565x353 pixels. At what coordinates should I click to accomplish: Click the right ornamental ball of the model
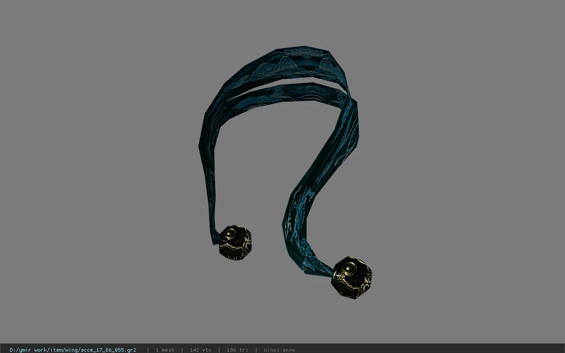click(x=352, y=278)
